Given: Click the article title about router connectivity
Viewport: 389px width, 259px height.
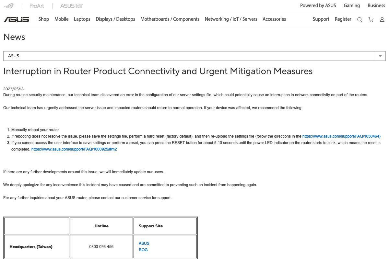Looking at the screenshot, I should (158, 71).
